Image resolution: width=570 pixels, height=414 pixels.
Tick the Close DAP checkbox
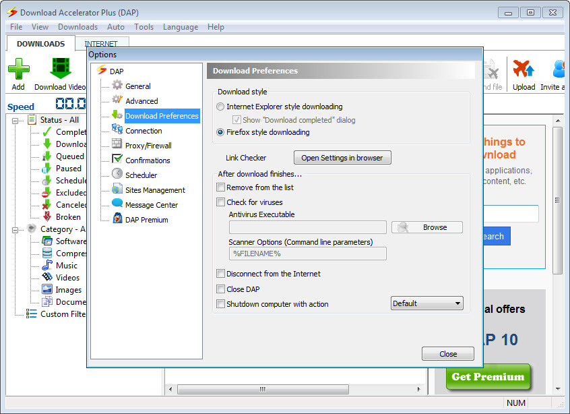(x=220, y=289)
